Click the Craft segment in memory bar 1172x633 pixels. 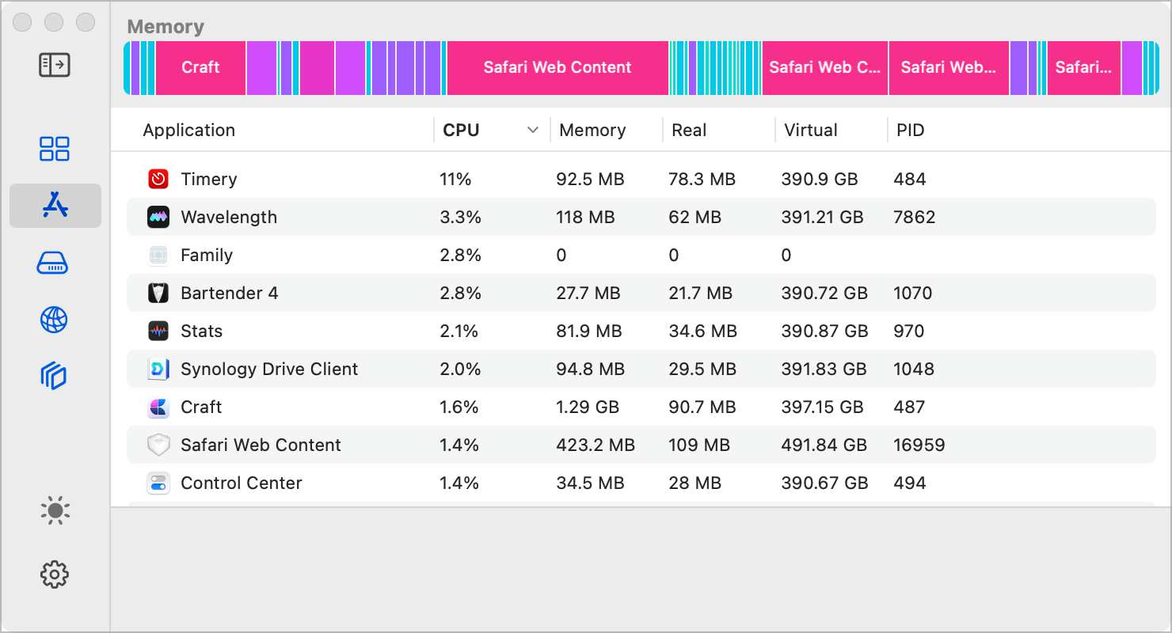(200, 68)
